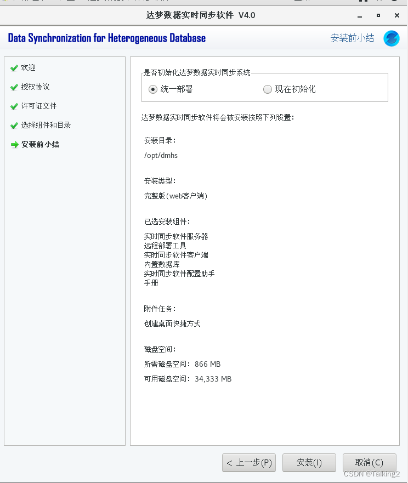Click the 实时同步软件客户端 component line
Viewport: 408px width, 483px height.
point(176,255)
